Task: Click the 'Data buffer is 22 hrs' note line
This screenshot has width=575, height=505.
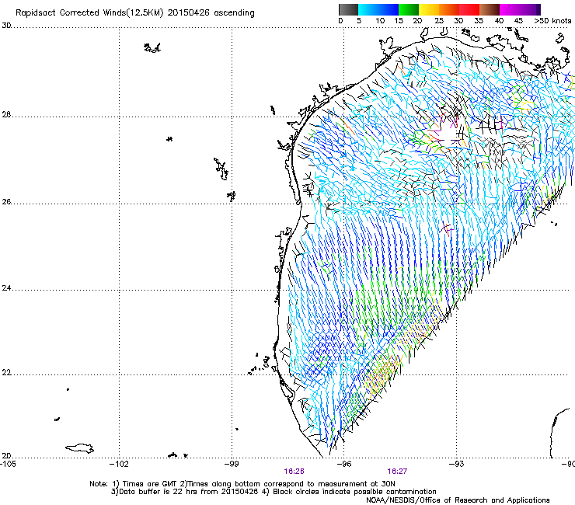Action: pos(274,492)
